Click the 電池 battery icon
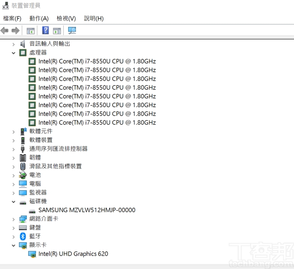This screenshot has height=269, width=294. coord(23,175)
